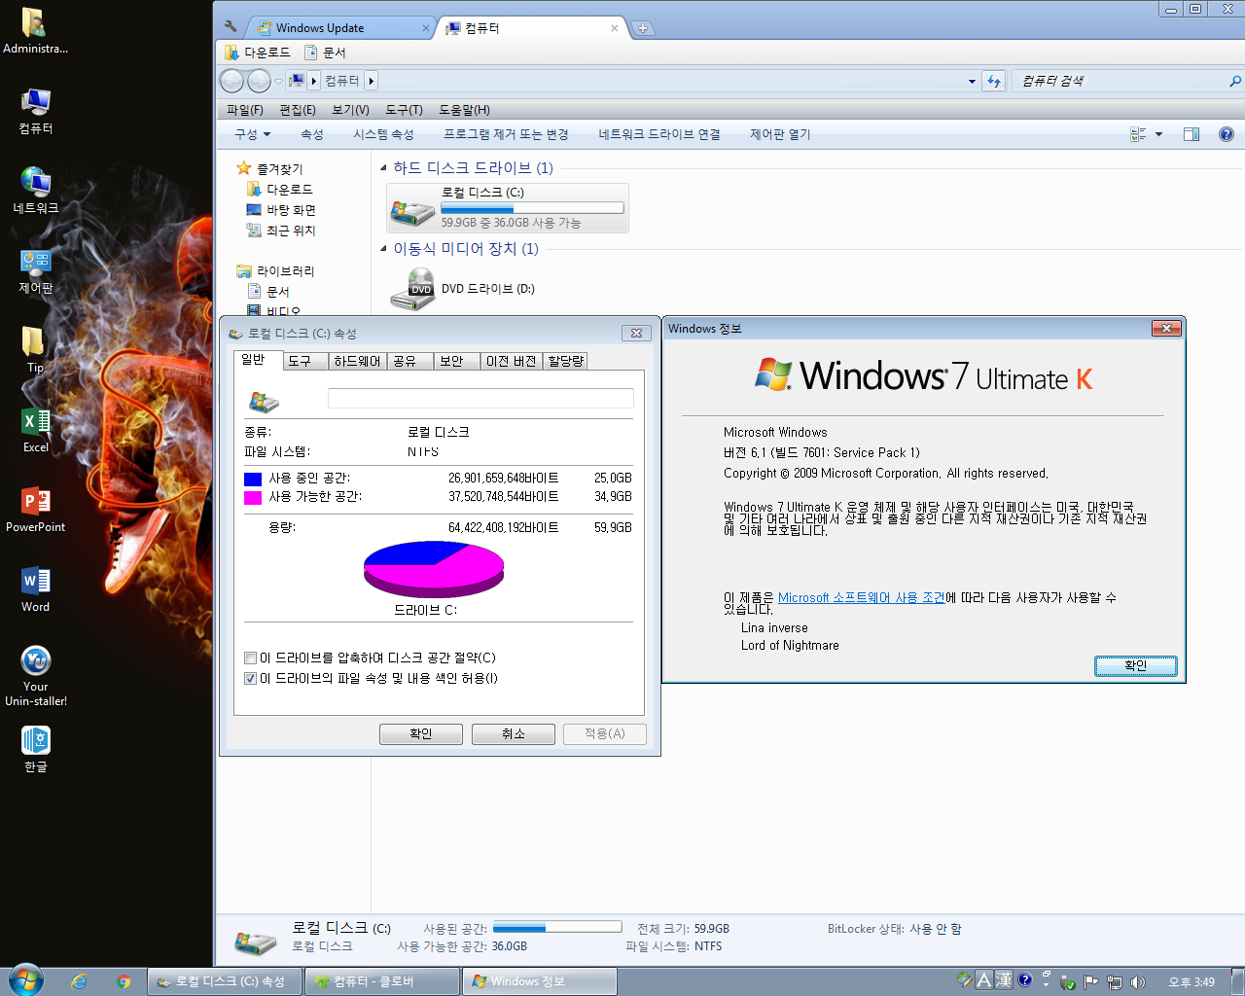This screenshot has height=996, width=1245.
Task: Enable compress this drive checkbox
Action: tap(251, 658)
